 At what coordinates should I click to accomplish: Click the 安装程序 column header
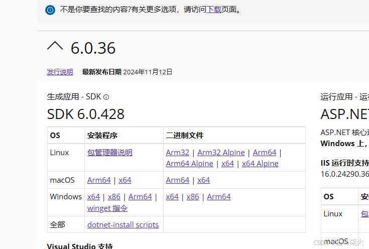click(102, 136)
